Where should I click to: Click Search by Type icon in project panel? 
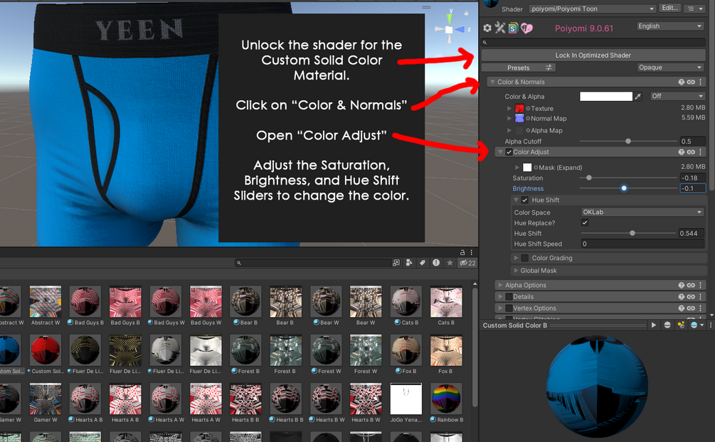pyautogui.click(x=409, y=263)
